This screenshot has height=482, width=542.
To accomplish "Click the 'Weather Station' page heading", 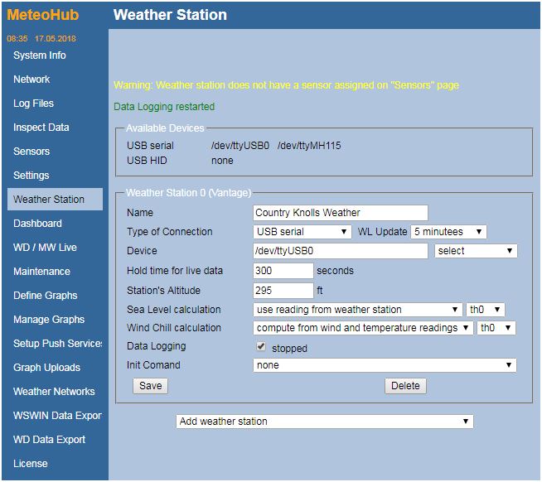I will tap(170, 15).
